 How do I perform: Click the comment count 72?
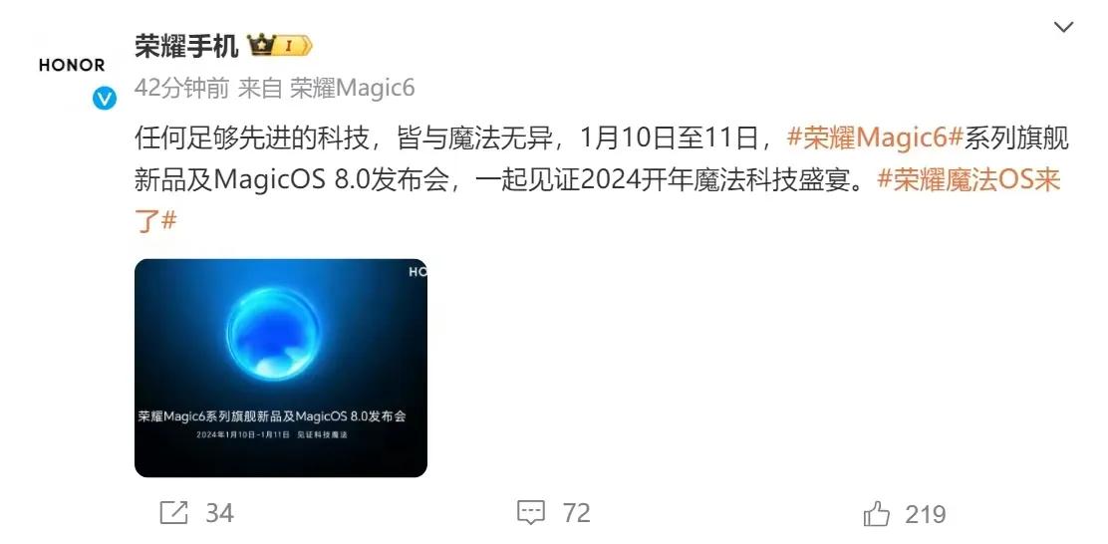tap(577, 514)
